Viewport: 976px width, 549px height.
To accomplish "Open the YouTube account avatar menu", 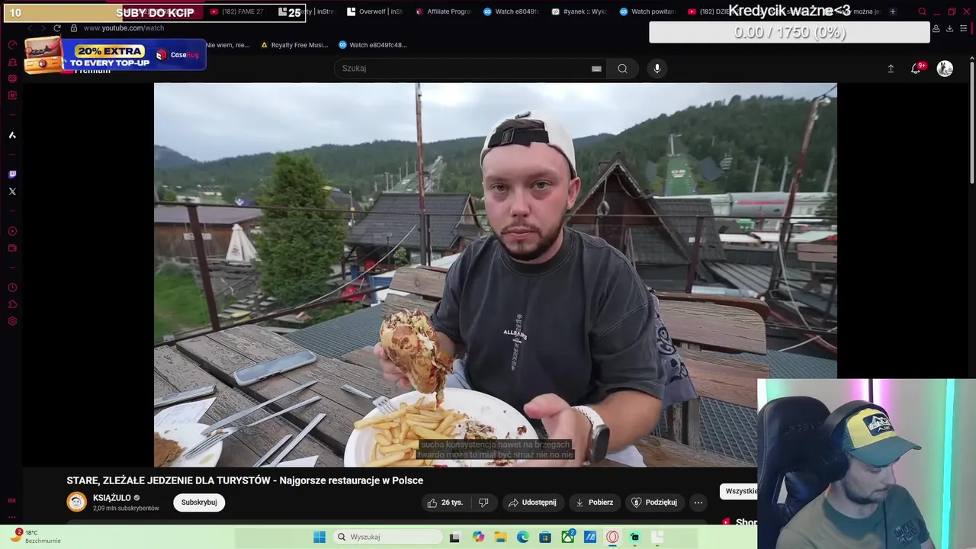I will 945,69.
